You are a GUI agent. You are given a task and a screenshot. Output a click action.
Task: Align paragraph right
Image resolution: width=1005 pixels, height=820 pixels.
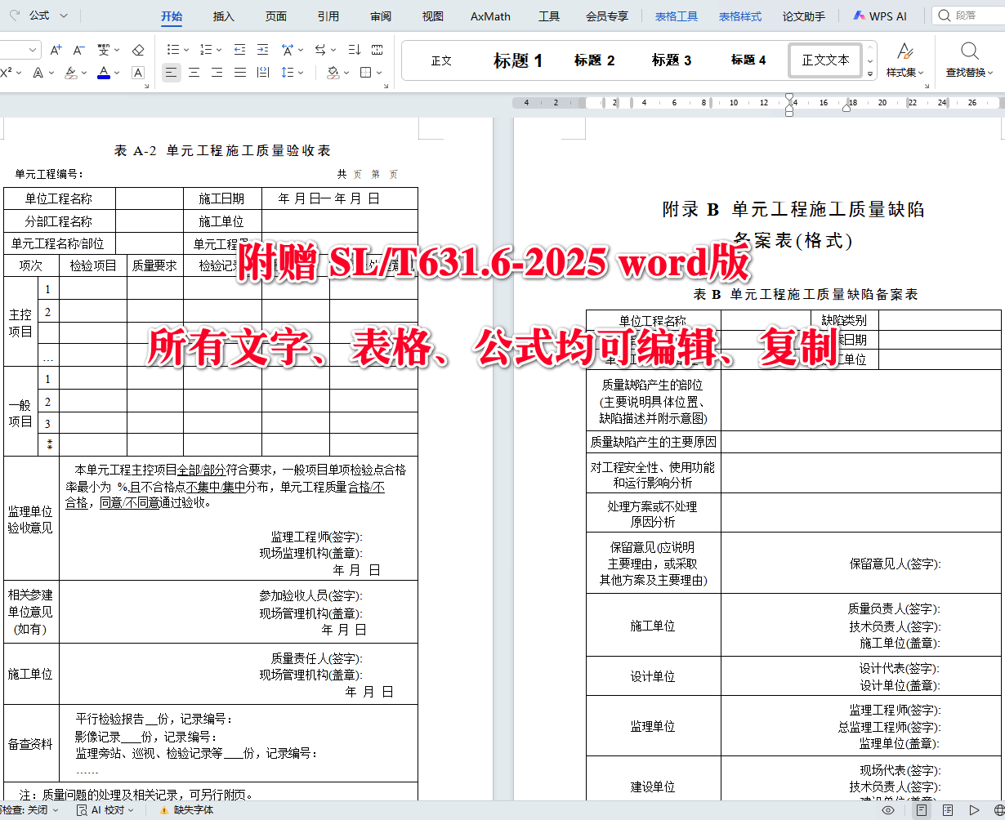pyautogui.click(x=217, y=73)
